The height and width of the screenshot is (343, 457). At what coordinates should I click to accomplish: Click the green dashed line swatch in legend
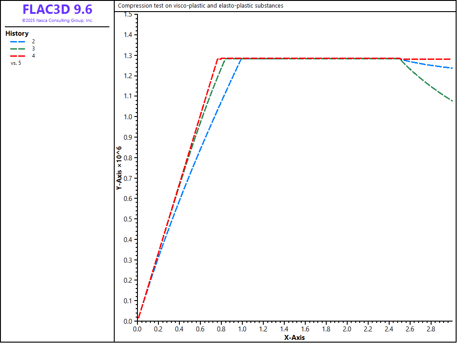click(x=18, y=49)
